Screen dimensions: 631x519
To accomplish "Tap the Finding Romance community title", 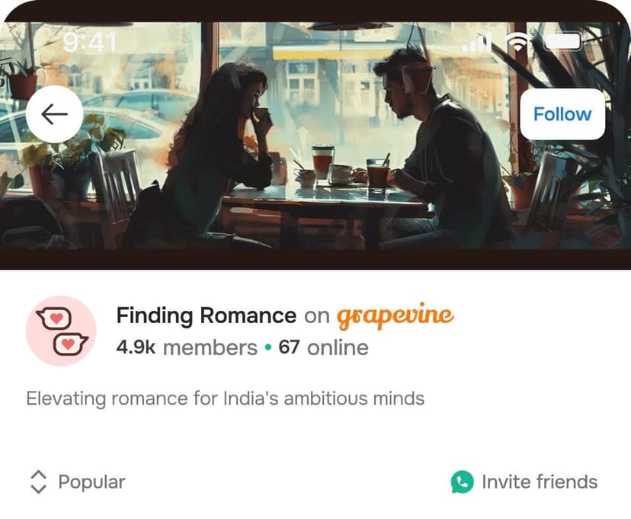I will pos(206,315).
